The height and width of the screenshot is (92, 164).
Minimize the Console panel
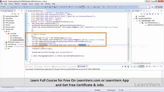159,66
